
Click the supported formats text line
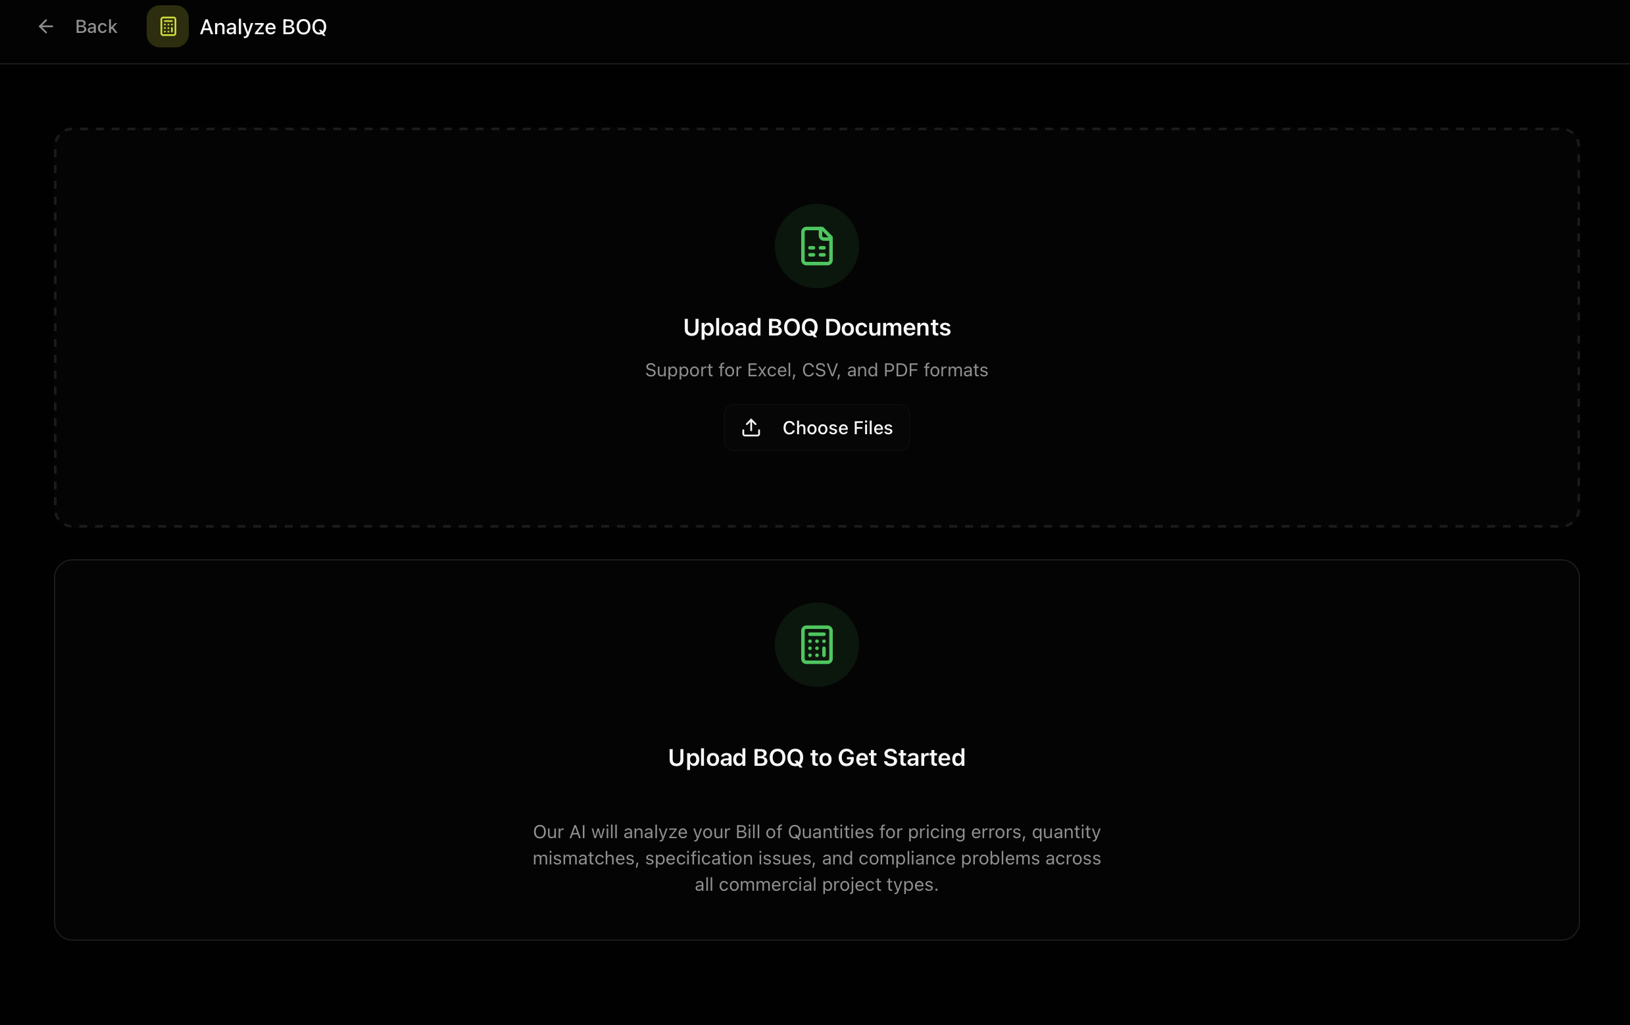tap(816, 370)
